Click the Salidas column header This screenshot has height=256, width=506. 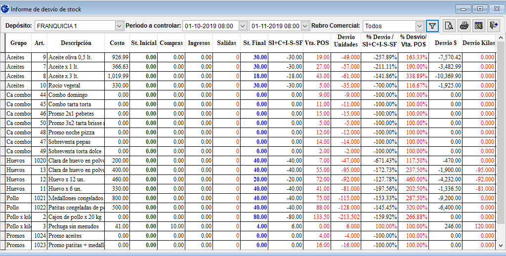pyautogui.click(x=226, y=43)
